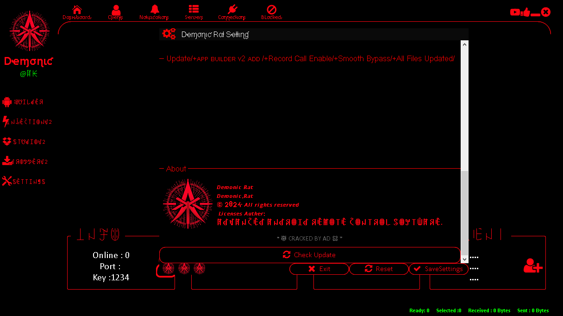
Task: Open Studio v2 from the sidebar
Action: pyautogui.click(x=6, y=141)
